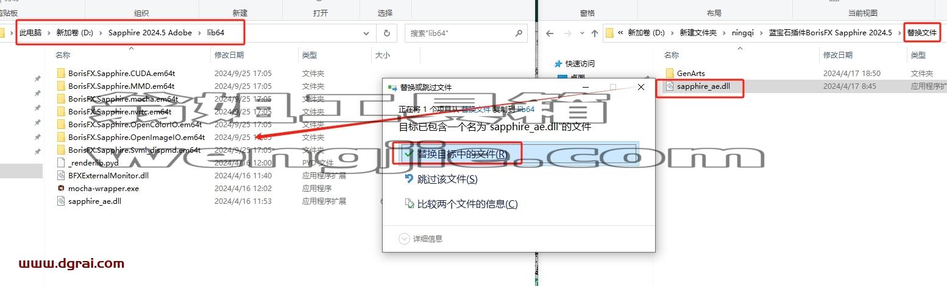Sort lib64 files by 大小 column

[x=382, y=55]
